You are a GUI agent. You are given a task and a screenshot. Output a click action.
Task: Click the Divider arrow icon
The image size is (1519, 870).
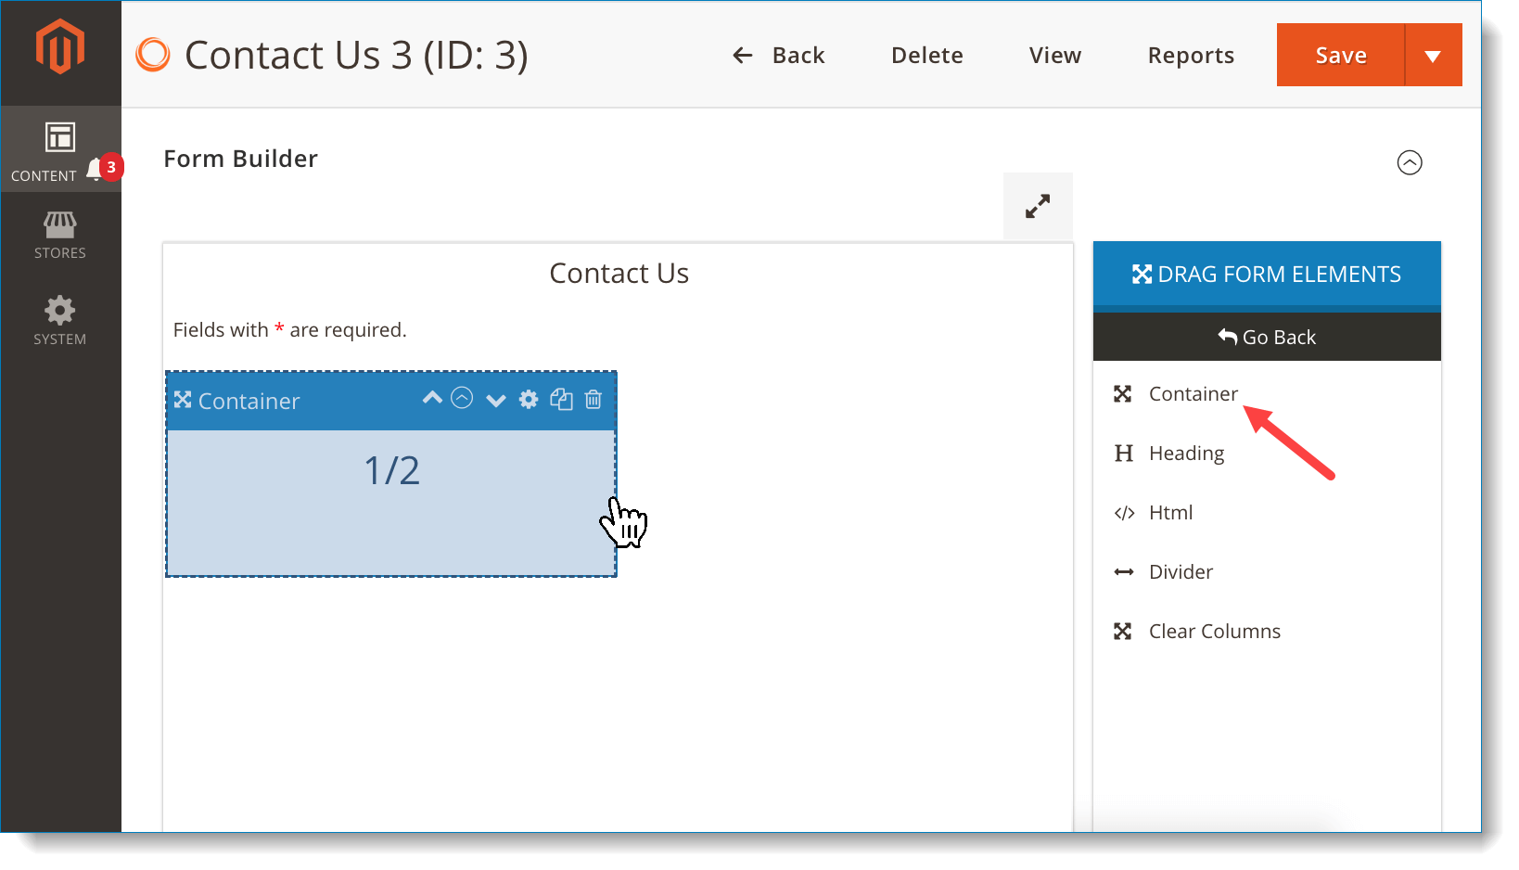click(1124, 572)
